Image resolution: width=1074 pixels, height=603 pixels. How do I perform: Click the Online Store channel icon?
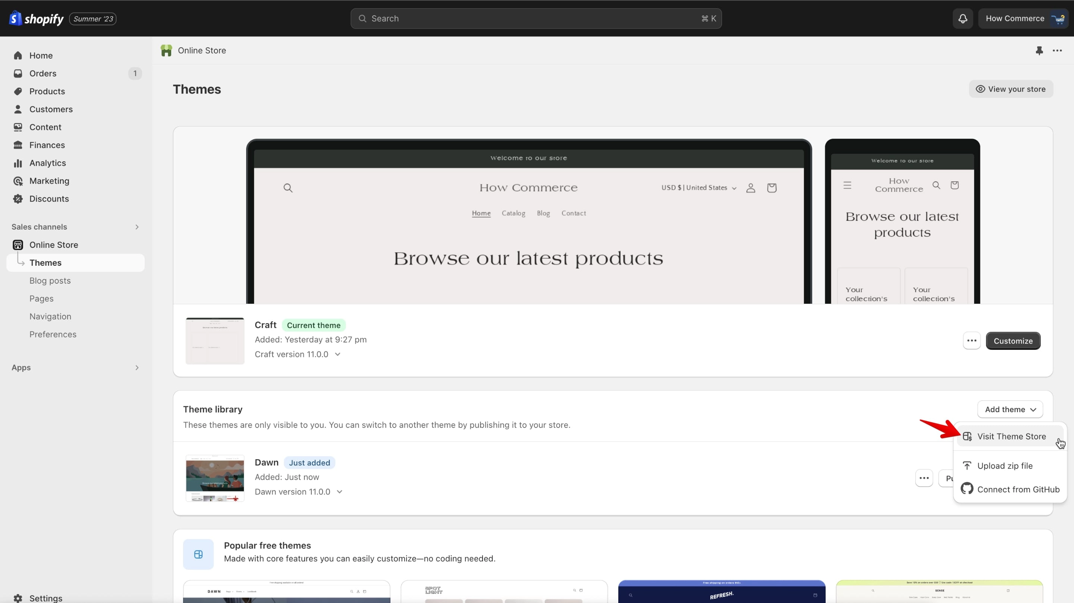(18, 244)
